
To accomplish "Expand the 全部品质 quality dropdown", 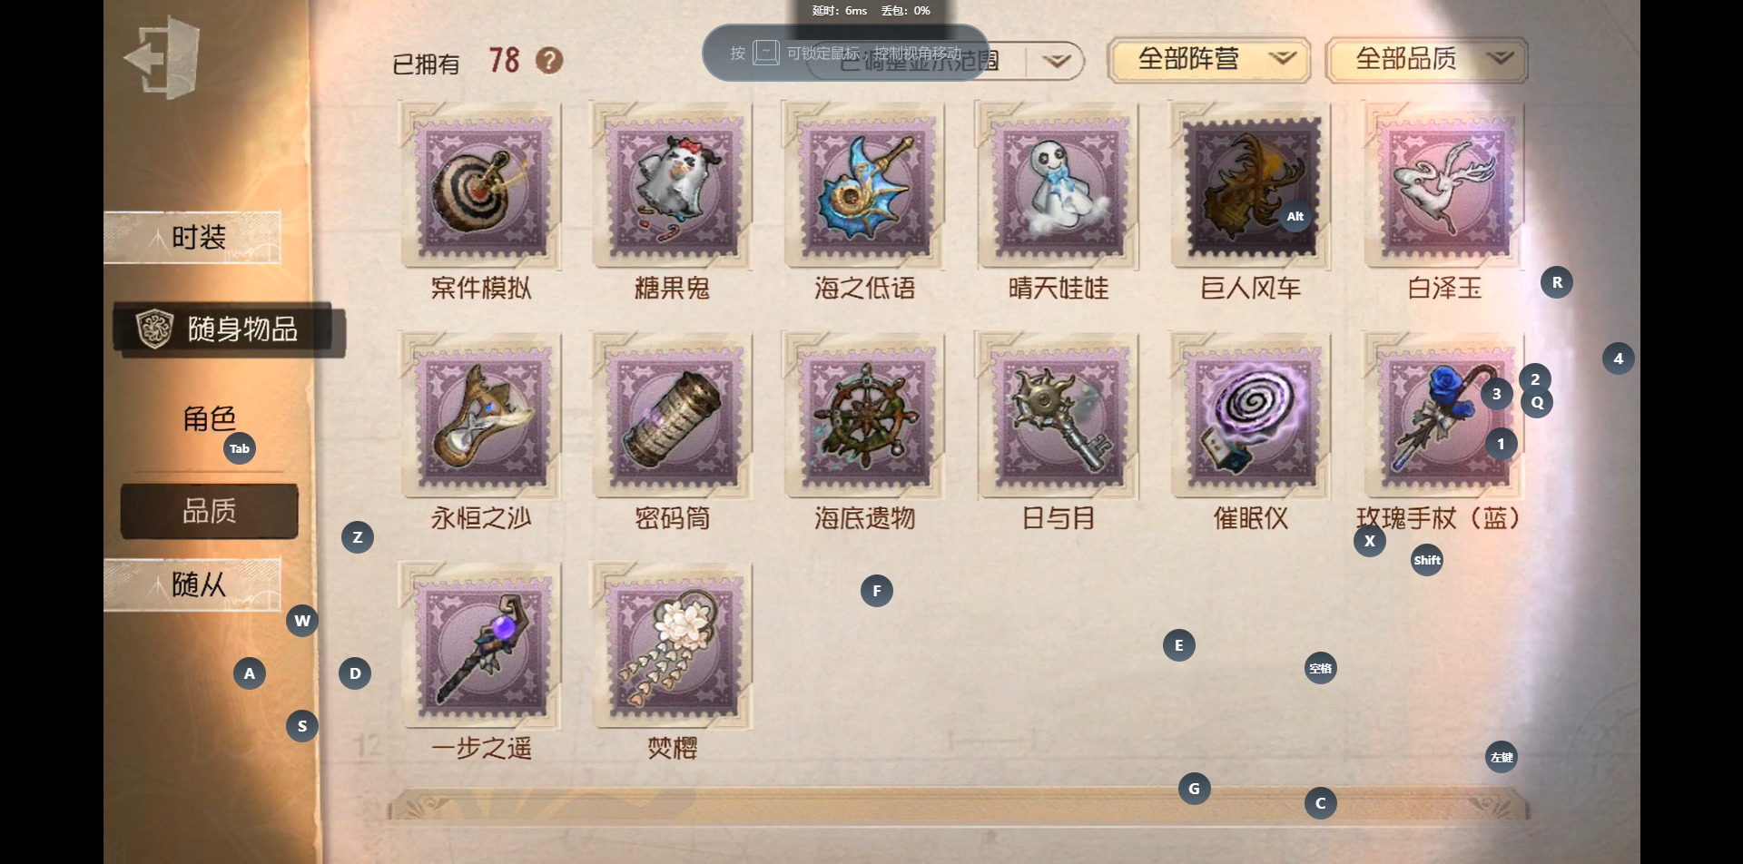I will pyautogui.click(x=1426, y=60).
